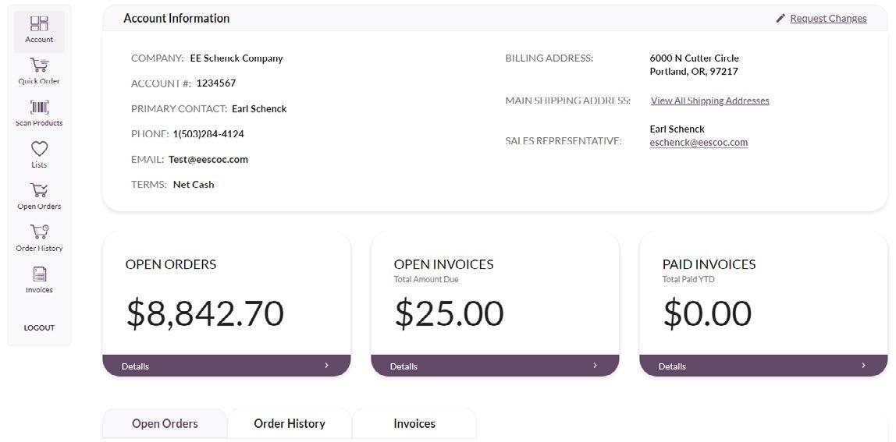Click the Quick Order cart icon
Viewport: 896px width, 442px height.
click(39, 65)
